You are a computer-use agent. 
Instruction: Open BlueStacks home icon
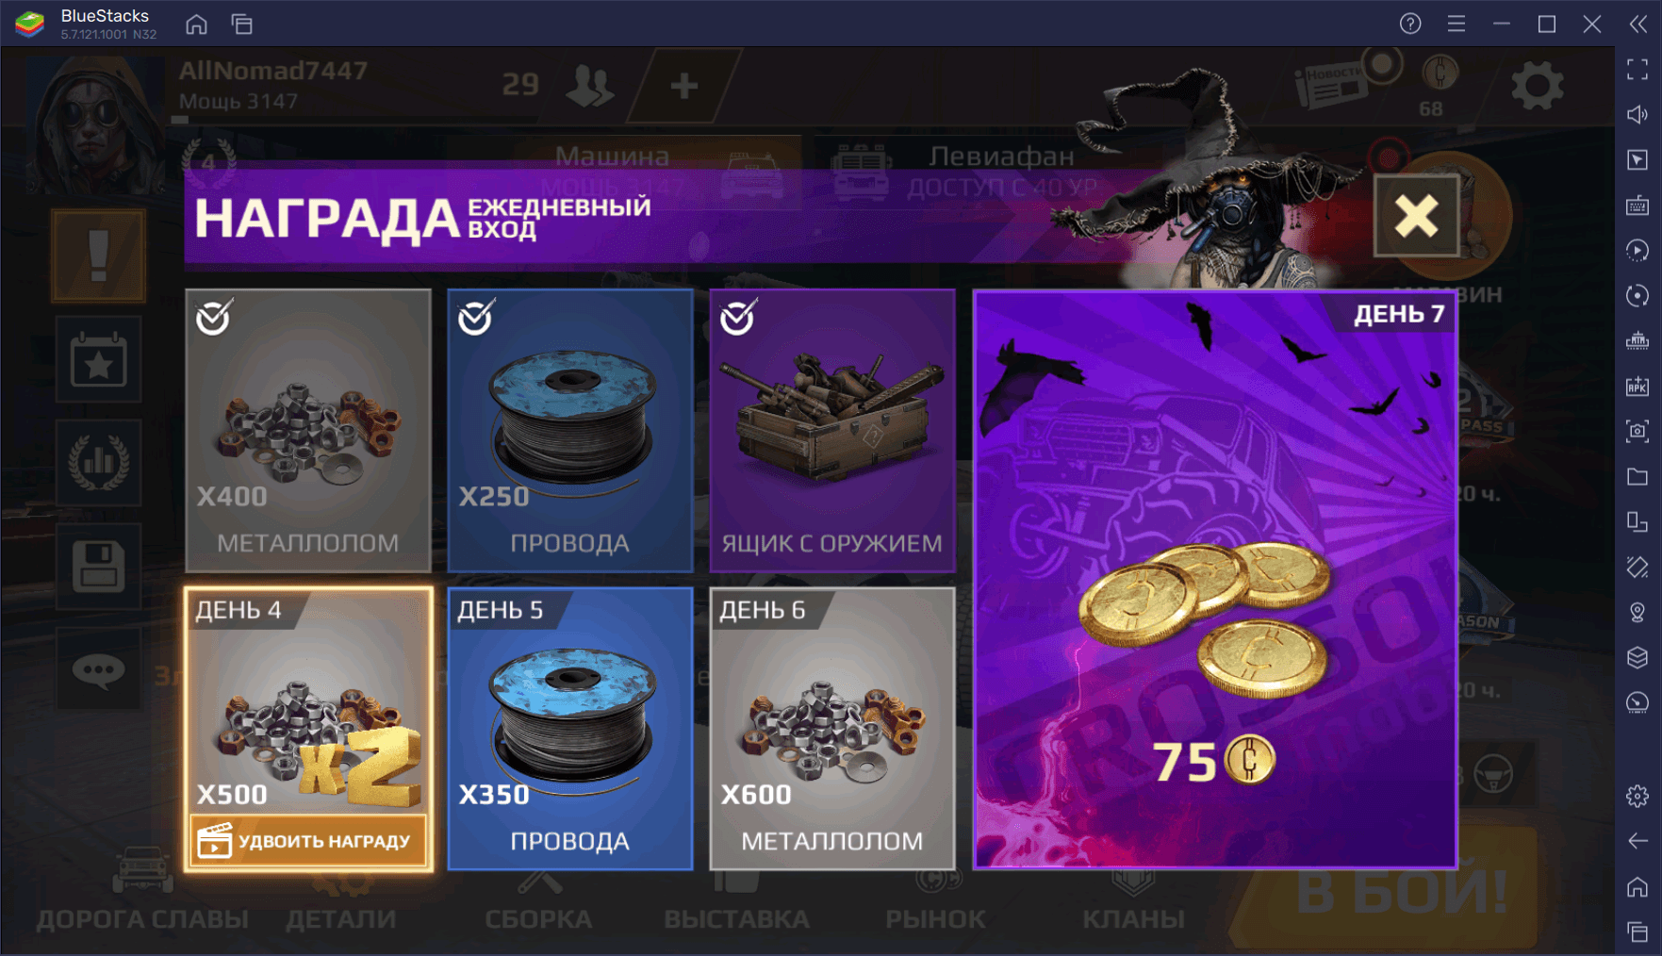click(x=196, y=24)
